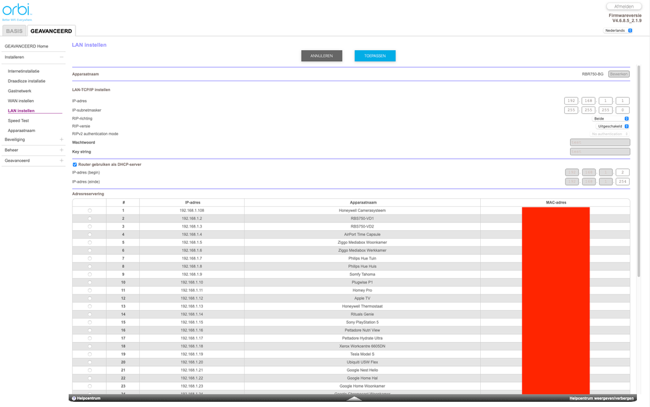Open Apparaatnaam sidebar item
The image size is (650, 407).
[x=21, y=131]
